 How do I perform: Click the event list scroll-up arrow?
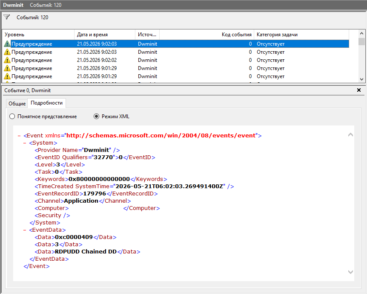361,34
